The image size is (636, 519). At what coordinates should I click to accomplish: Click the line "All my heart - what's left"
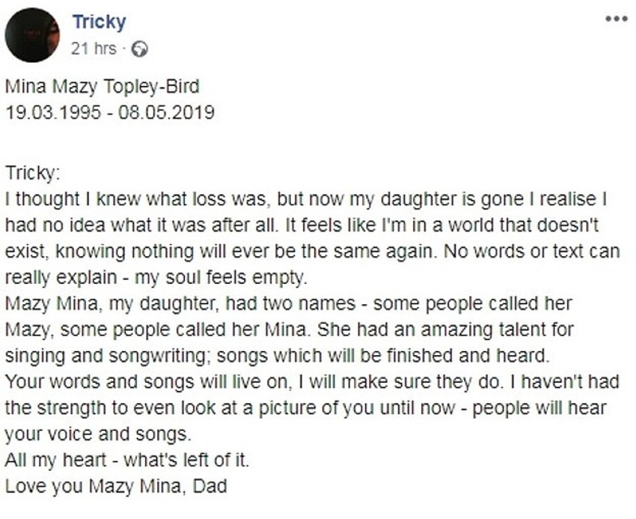[x=126, y=460]
